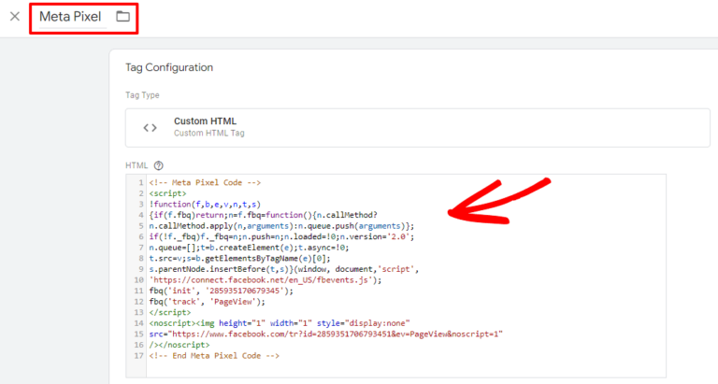Click code line starting s.parentNode.insertBefore
This screenshot has height=384, width=718.
pos(284,269)
